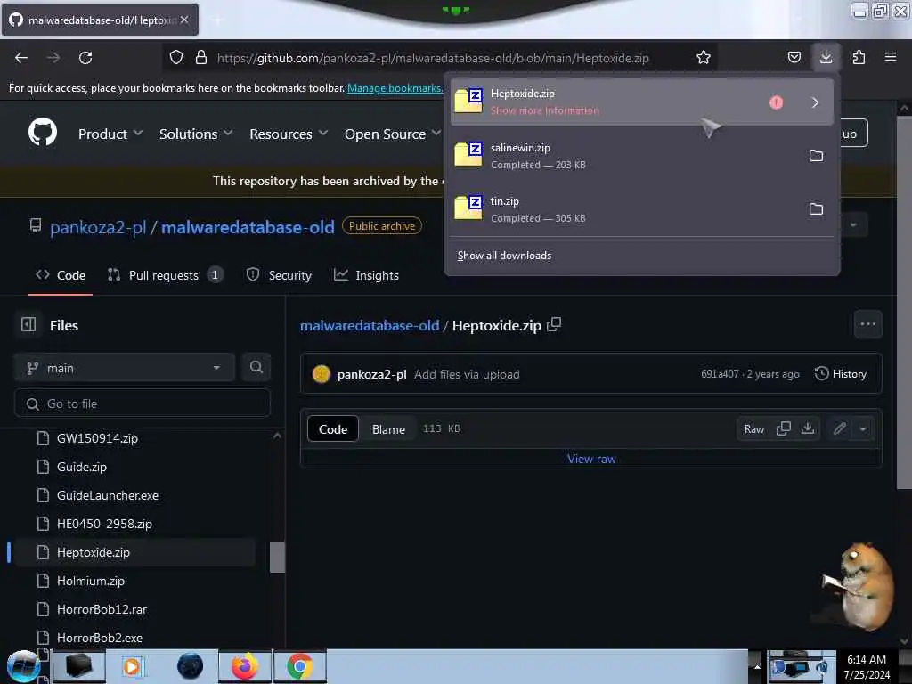The width and height of the screenshot is (912, 684).
Task: Reload the page with the refresh icon
Action: pyautogui.click(x=85, y=58)
